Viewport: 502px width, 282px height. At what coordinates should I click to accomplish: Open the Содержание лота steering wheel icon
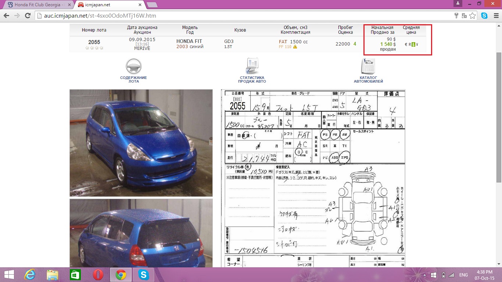tap(133, 67)
